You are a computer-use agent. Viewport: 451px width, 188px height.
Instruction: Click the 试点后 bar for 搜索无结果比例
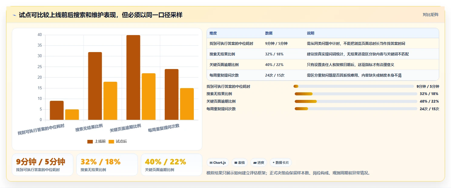click(110, 101)
